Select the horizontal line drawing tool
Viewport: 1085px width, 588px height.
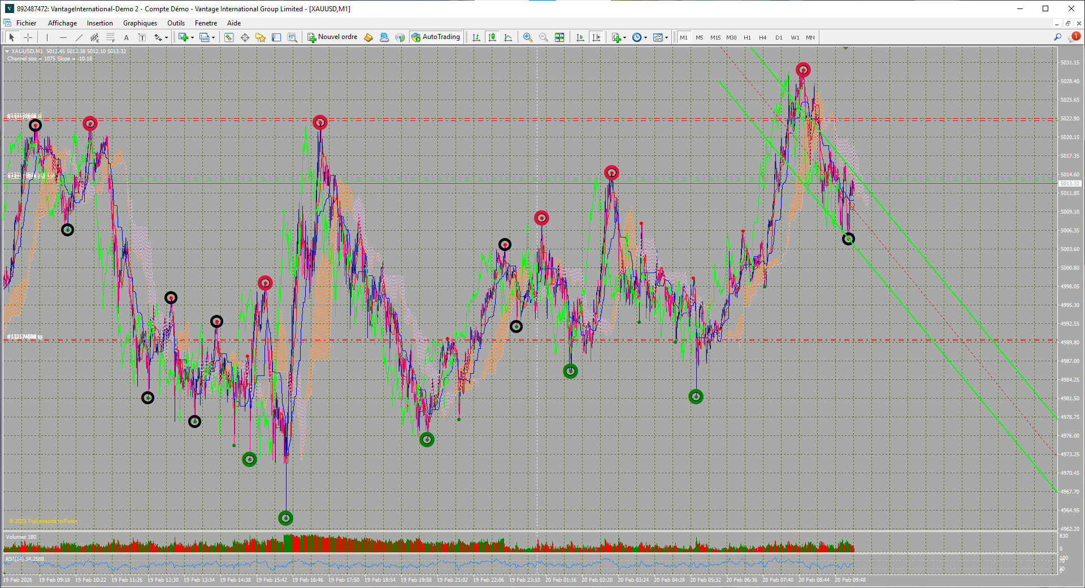pyautogui.click(x=63, y=37)
